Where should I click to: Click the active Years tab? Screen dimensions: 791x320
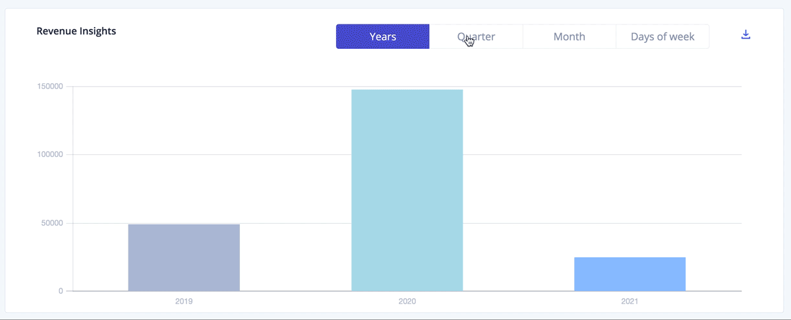click(382, 36)
